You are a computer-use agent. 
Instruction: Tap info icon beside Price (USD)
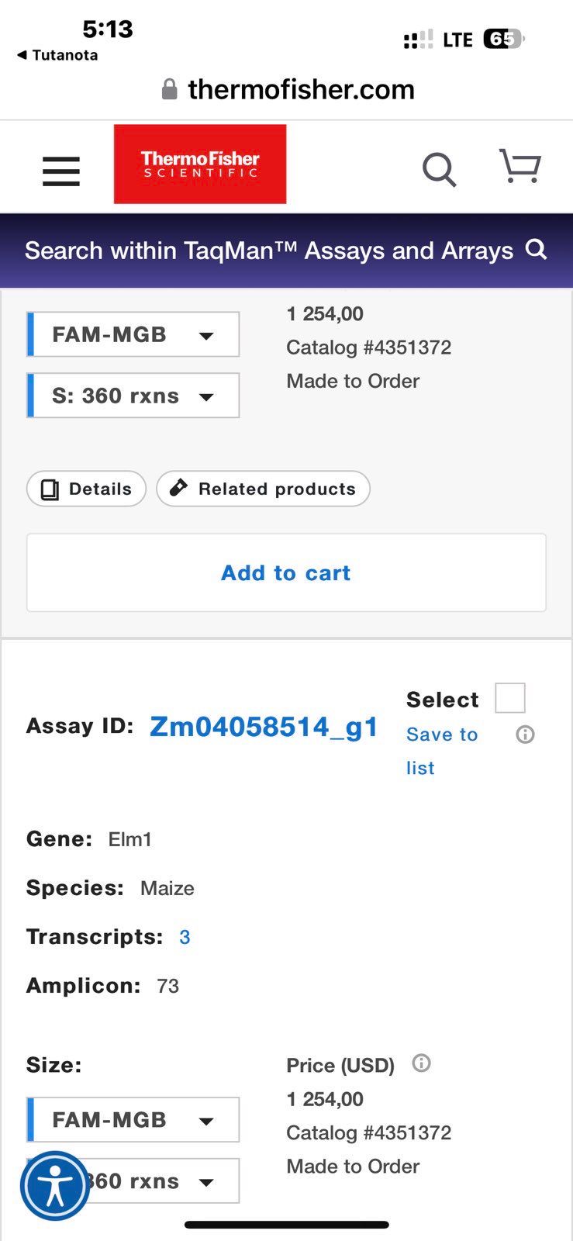point(421,1063)
